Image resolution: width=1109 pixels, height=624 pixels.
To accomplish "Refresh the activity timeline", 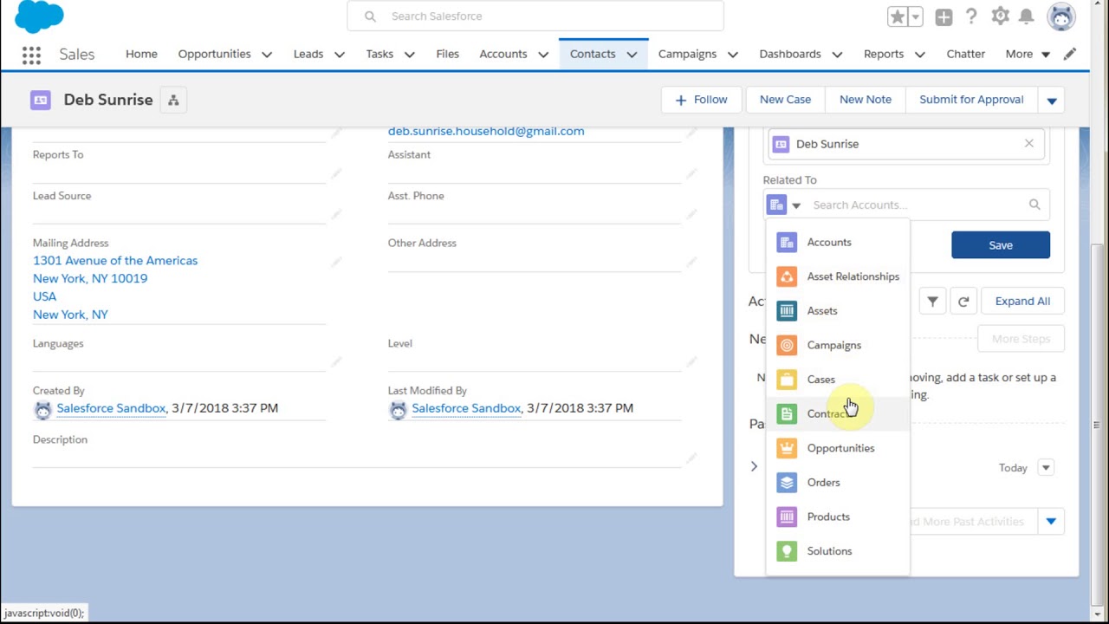I will click(x=963, y=301).
